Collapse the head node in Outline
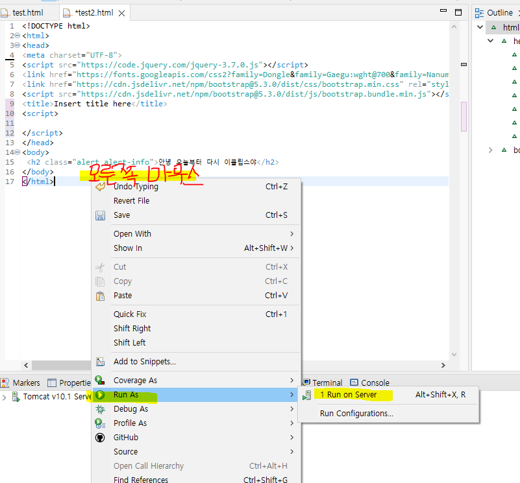520x483 pixels. (x=491, y=41)
